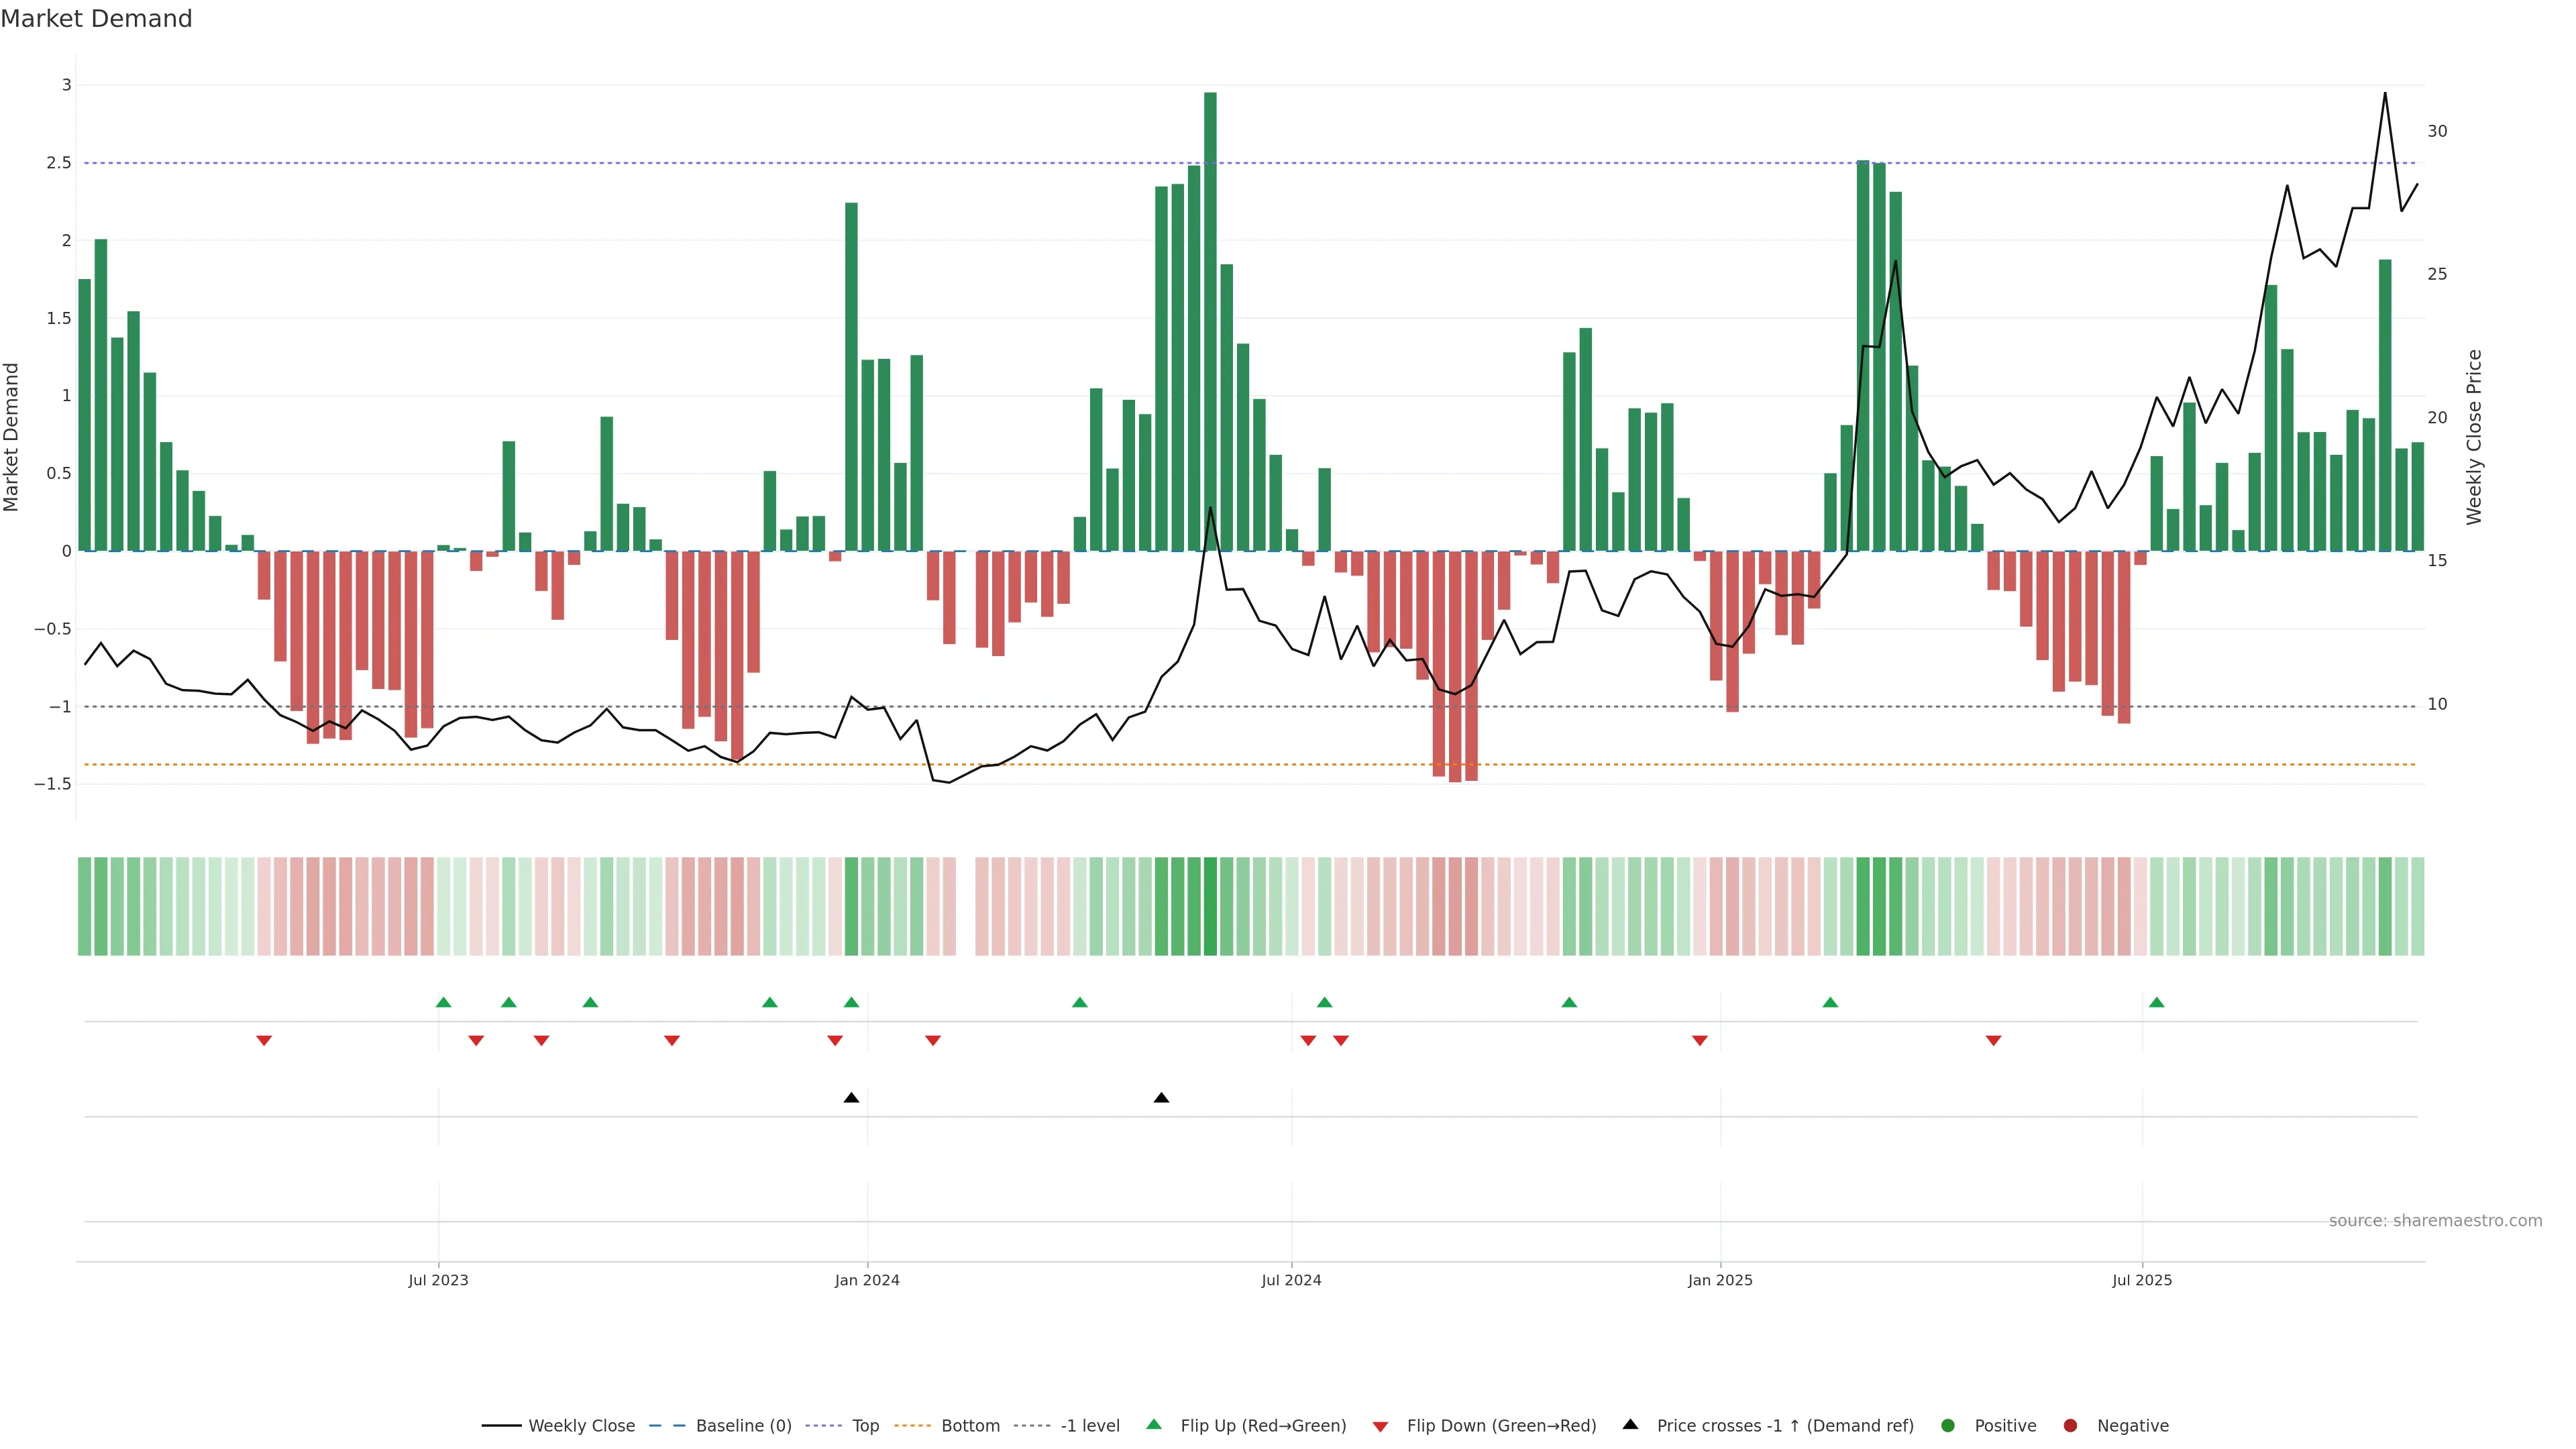2576x1449 pixels.
Task: Click the Jan 2024 x-axis label
Action: click(867, 1280)
